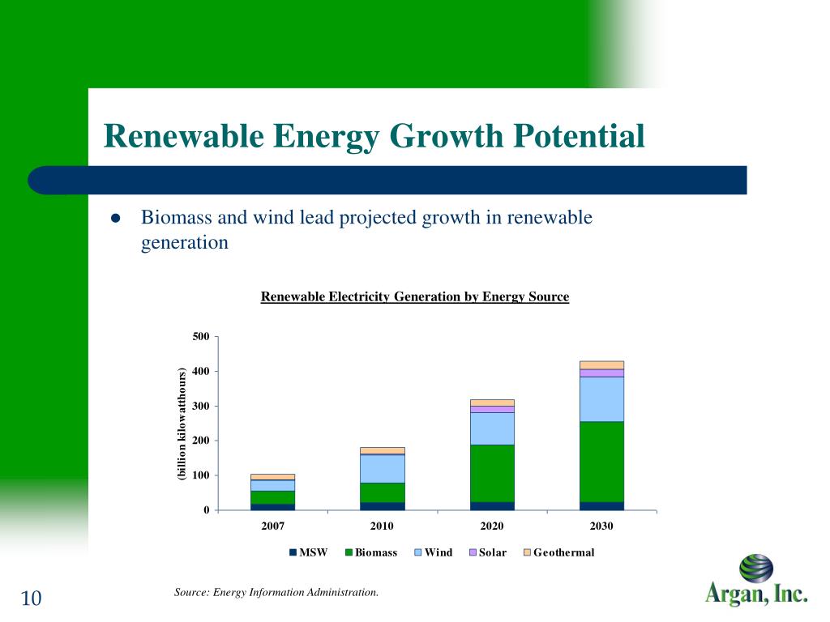Screen dimensions: 830x622
Task: Select the light blue Wind segment of the 2010 bar
Action: [x=383, y=469]
